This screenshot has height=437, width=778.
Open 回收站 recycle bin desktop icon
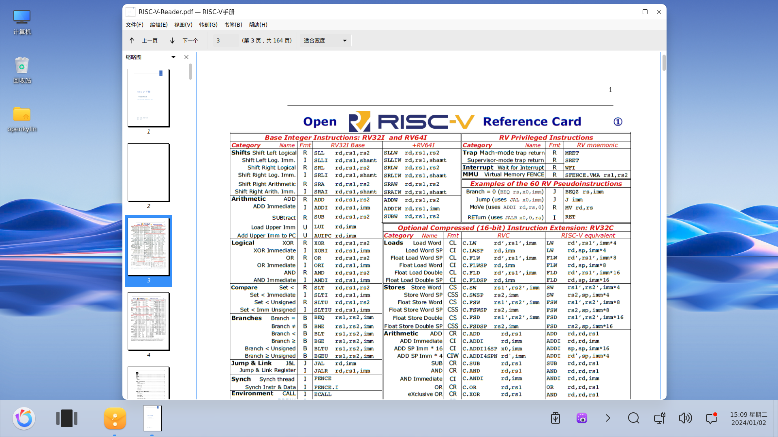click(22, 70)
